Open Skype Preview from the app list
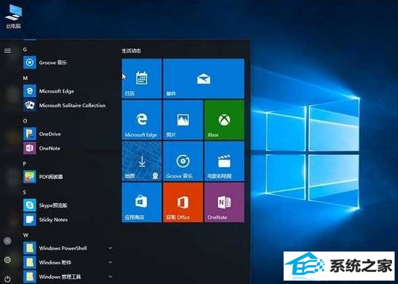The width and height of the screenshot is (398, 284). coord(68,205)
